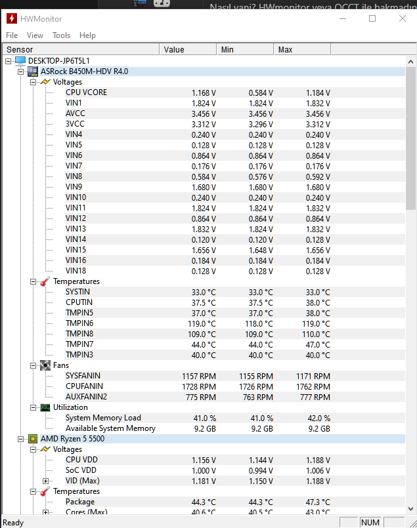Screen dimensions: 417x528
Task: Select the DESKTOP-JP6T5L1 computer icon
Action: (x=20, y=60)
